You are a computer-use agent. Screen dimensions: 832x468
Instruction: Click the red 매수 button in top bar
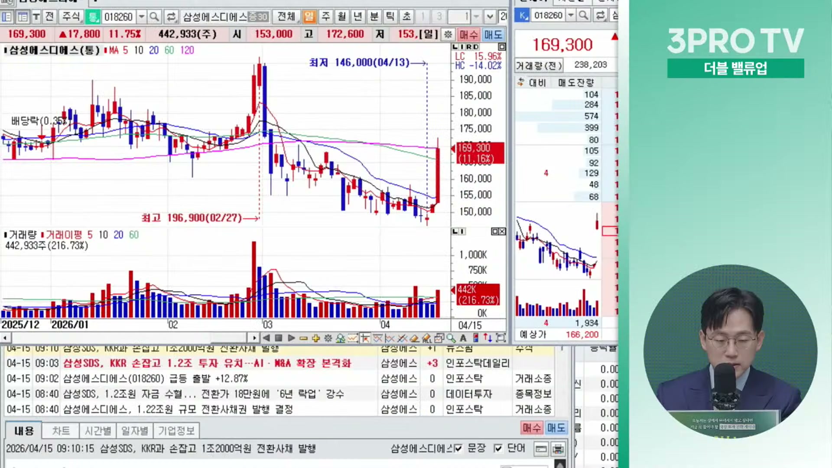pos(468,34)
